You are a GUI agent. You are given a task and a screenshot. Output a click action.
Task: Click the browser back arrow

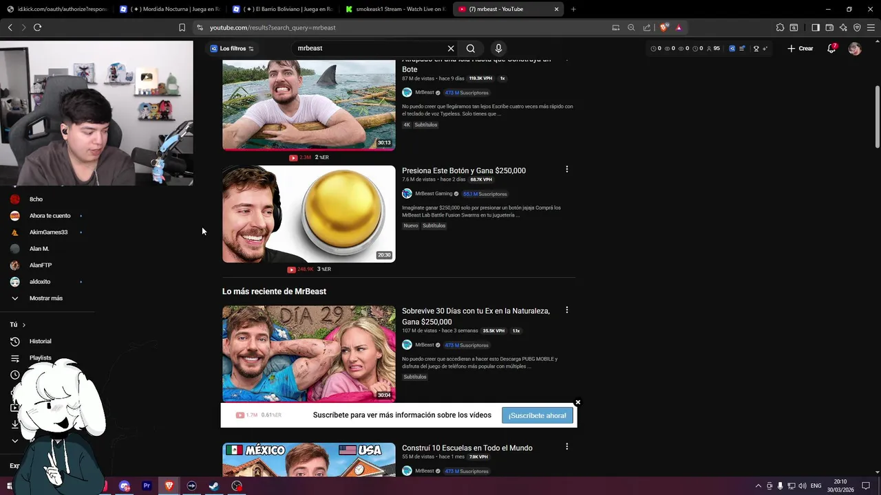point(10,27)
